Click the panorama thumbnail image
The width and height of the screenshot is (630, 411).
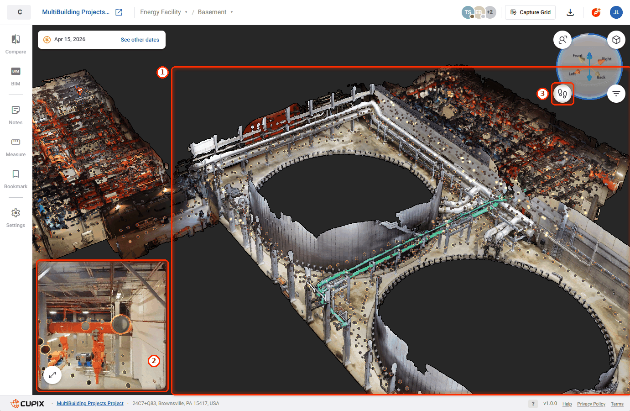coord(103,326)
